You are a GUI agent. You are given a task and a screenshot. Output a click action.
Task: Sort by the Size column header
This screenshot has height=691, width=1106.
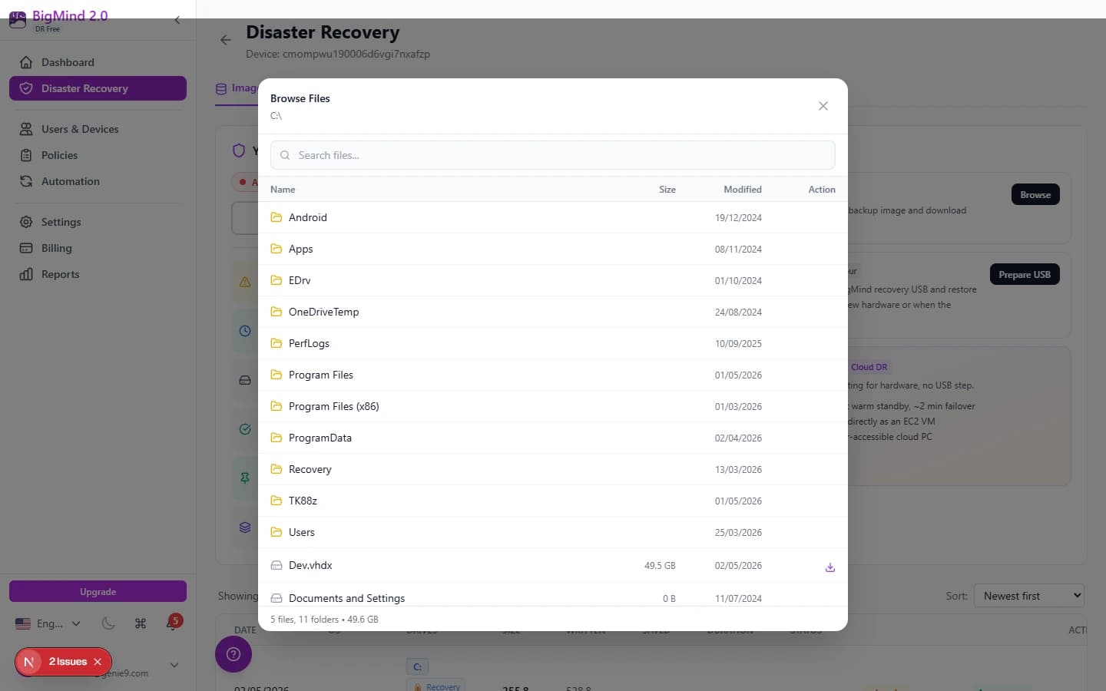(667, 190)
